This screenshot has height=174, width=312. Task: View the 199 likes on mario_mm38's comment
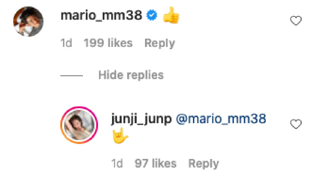click(108, 43)
